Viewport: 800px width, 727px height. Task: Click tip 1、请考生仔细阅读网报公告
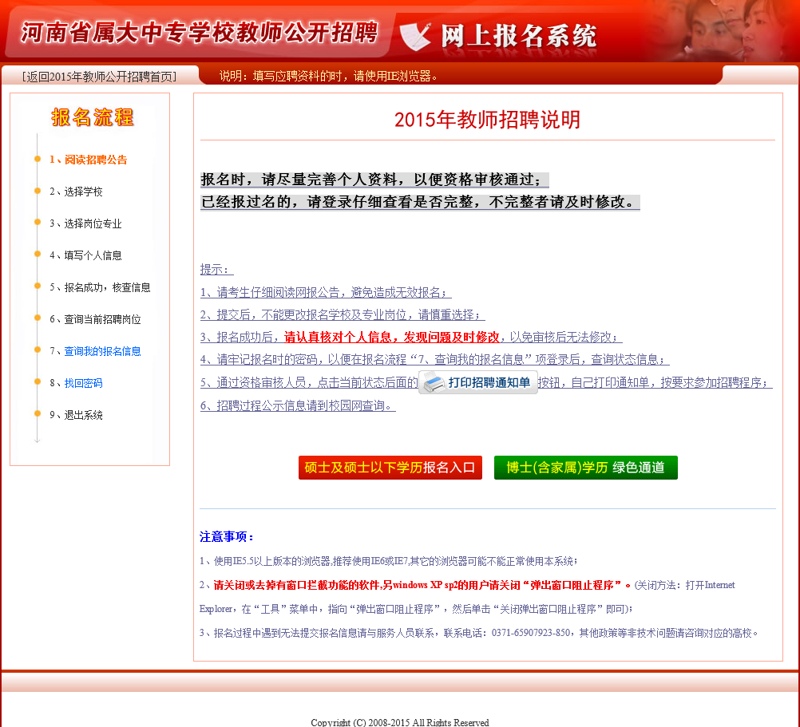pyautogui.click(x=326, y=293)
